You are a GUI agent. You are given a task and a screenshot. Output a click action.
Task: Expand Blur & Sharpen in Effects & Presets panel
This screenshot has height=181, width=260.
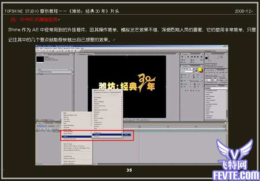coord(205,96)
